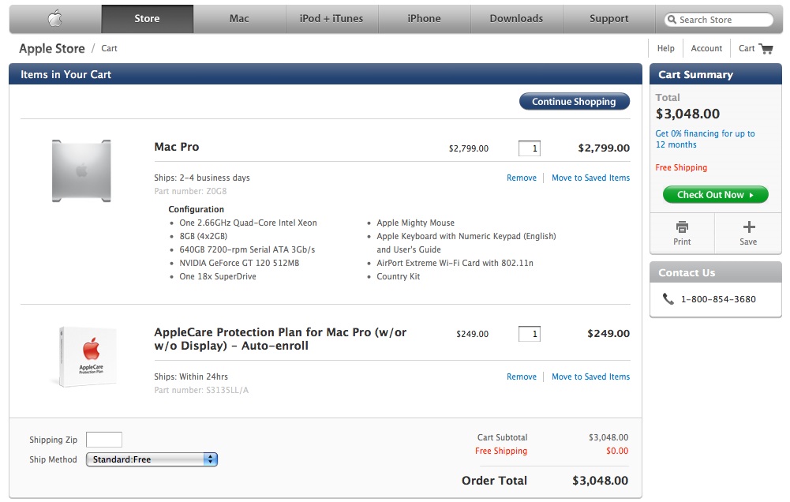
Task: Focus the Shipping Zip input field
Action: click(104, 440)
